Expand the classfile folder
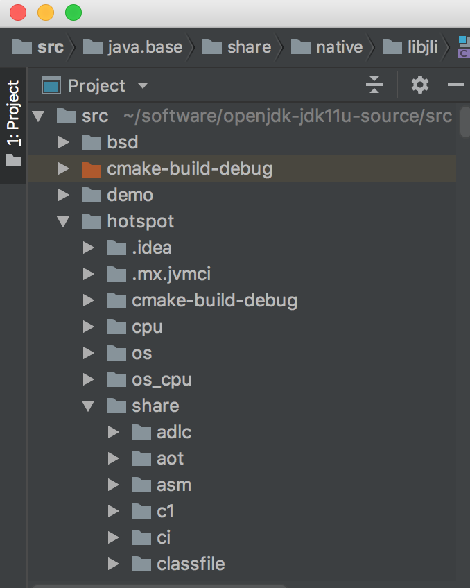The width and height of the screenshot is (470, 588). [113, 564]
